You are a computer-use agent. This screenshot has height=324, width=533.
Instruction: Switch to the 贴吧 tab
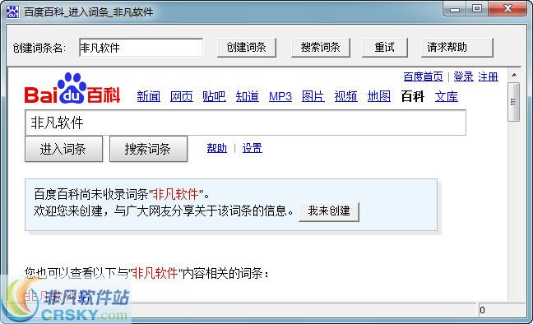click(x=214, y=96)
